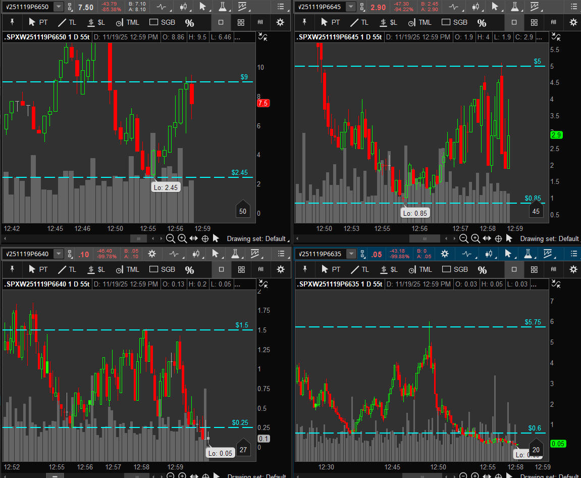Expand the symbol dropdown for V251119P6650
Image resolution: width=581 pixels, height=478 pixels.
pyautogui.click(x=59, y=7)
